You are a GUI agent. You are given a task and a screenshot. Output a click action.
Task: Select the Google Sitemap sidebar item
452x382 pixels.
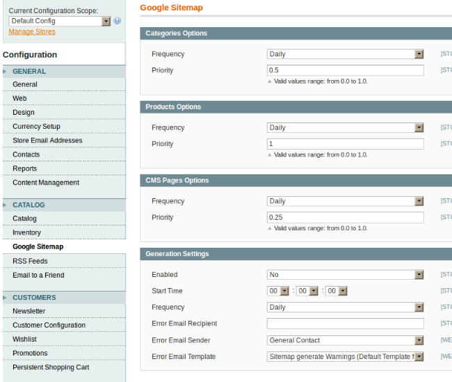coord(64,247)
